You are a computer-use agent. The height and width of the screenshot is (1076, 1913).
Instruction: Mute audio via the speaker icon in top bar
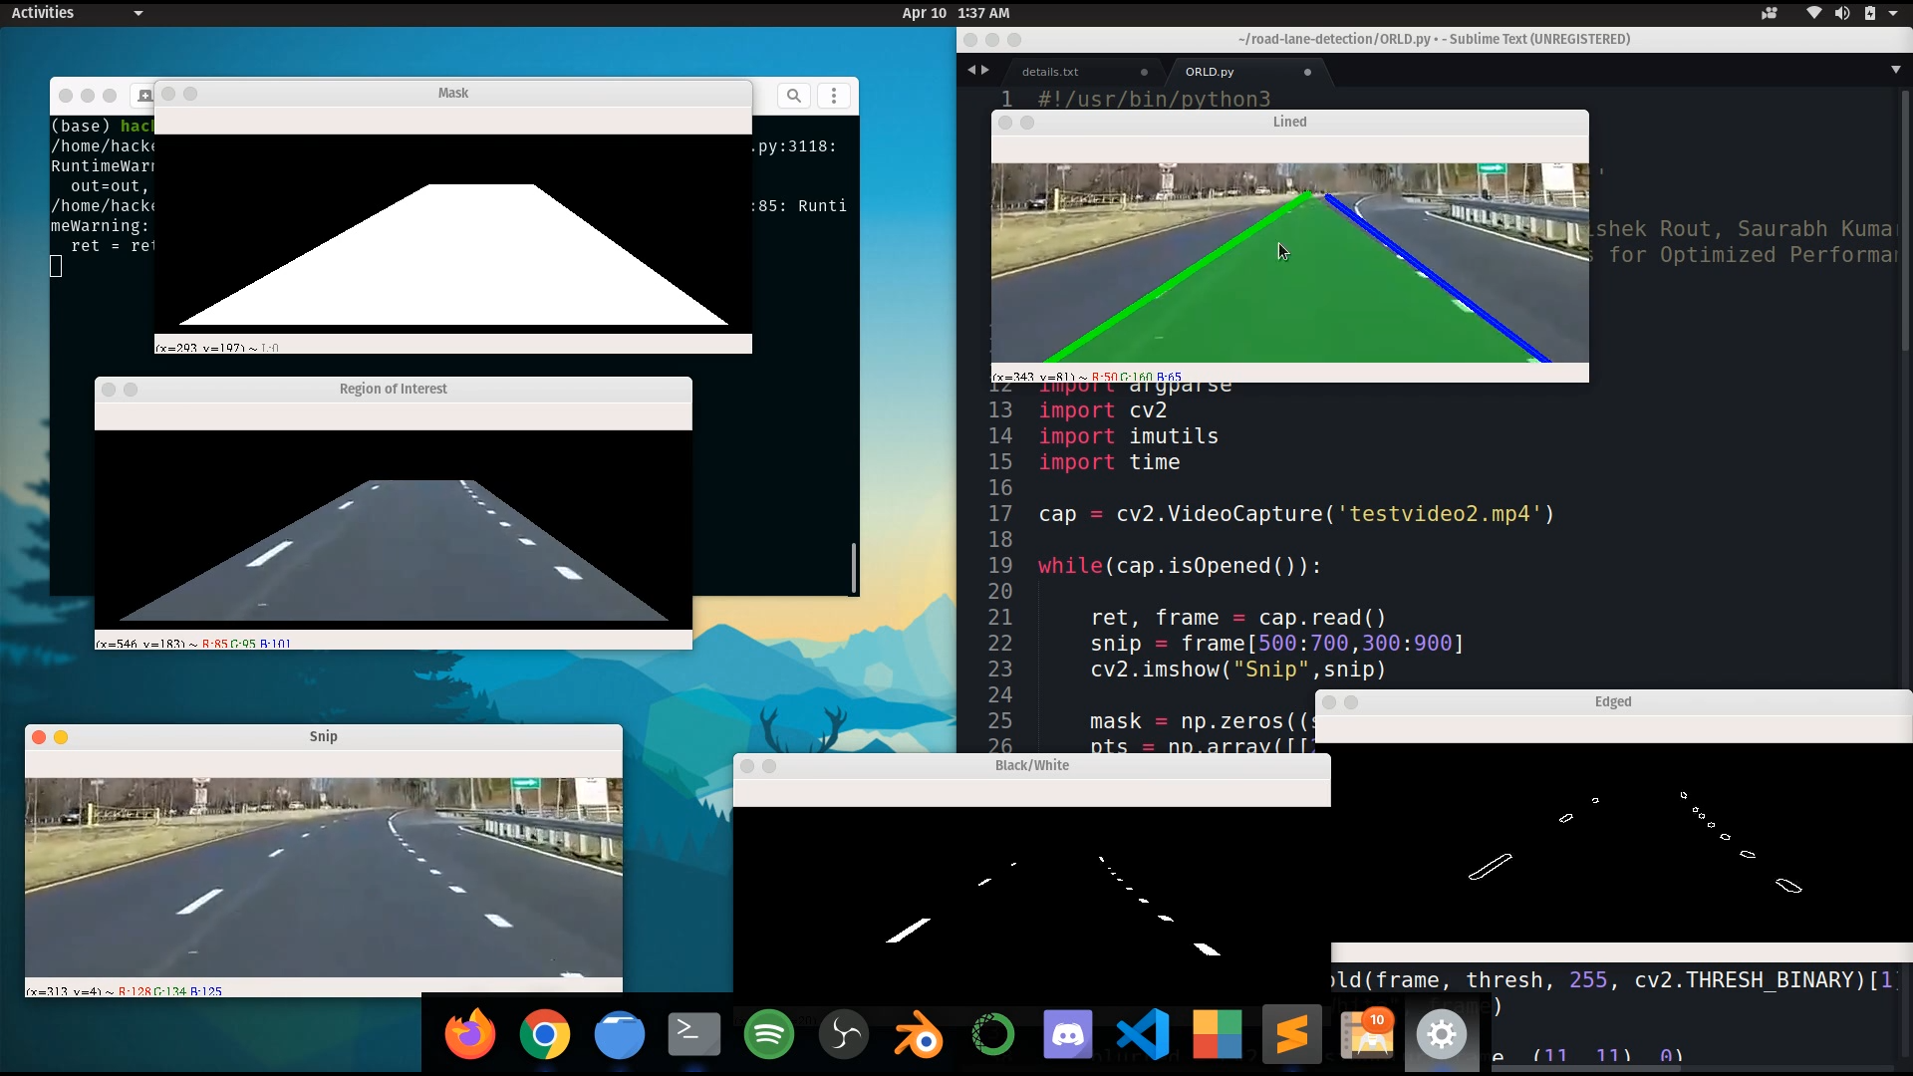(1842, 13)
